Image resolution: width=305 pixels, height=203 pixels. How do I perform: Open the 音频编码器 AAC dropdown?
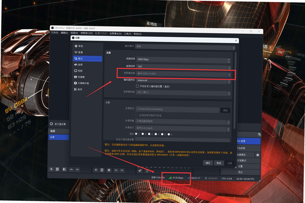(x=183, y=93)
